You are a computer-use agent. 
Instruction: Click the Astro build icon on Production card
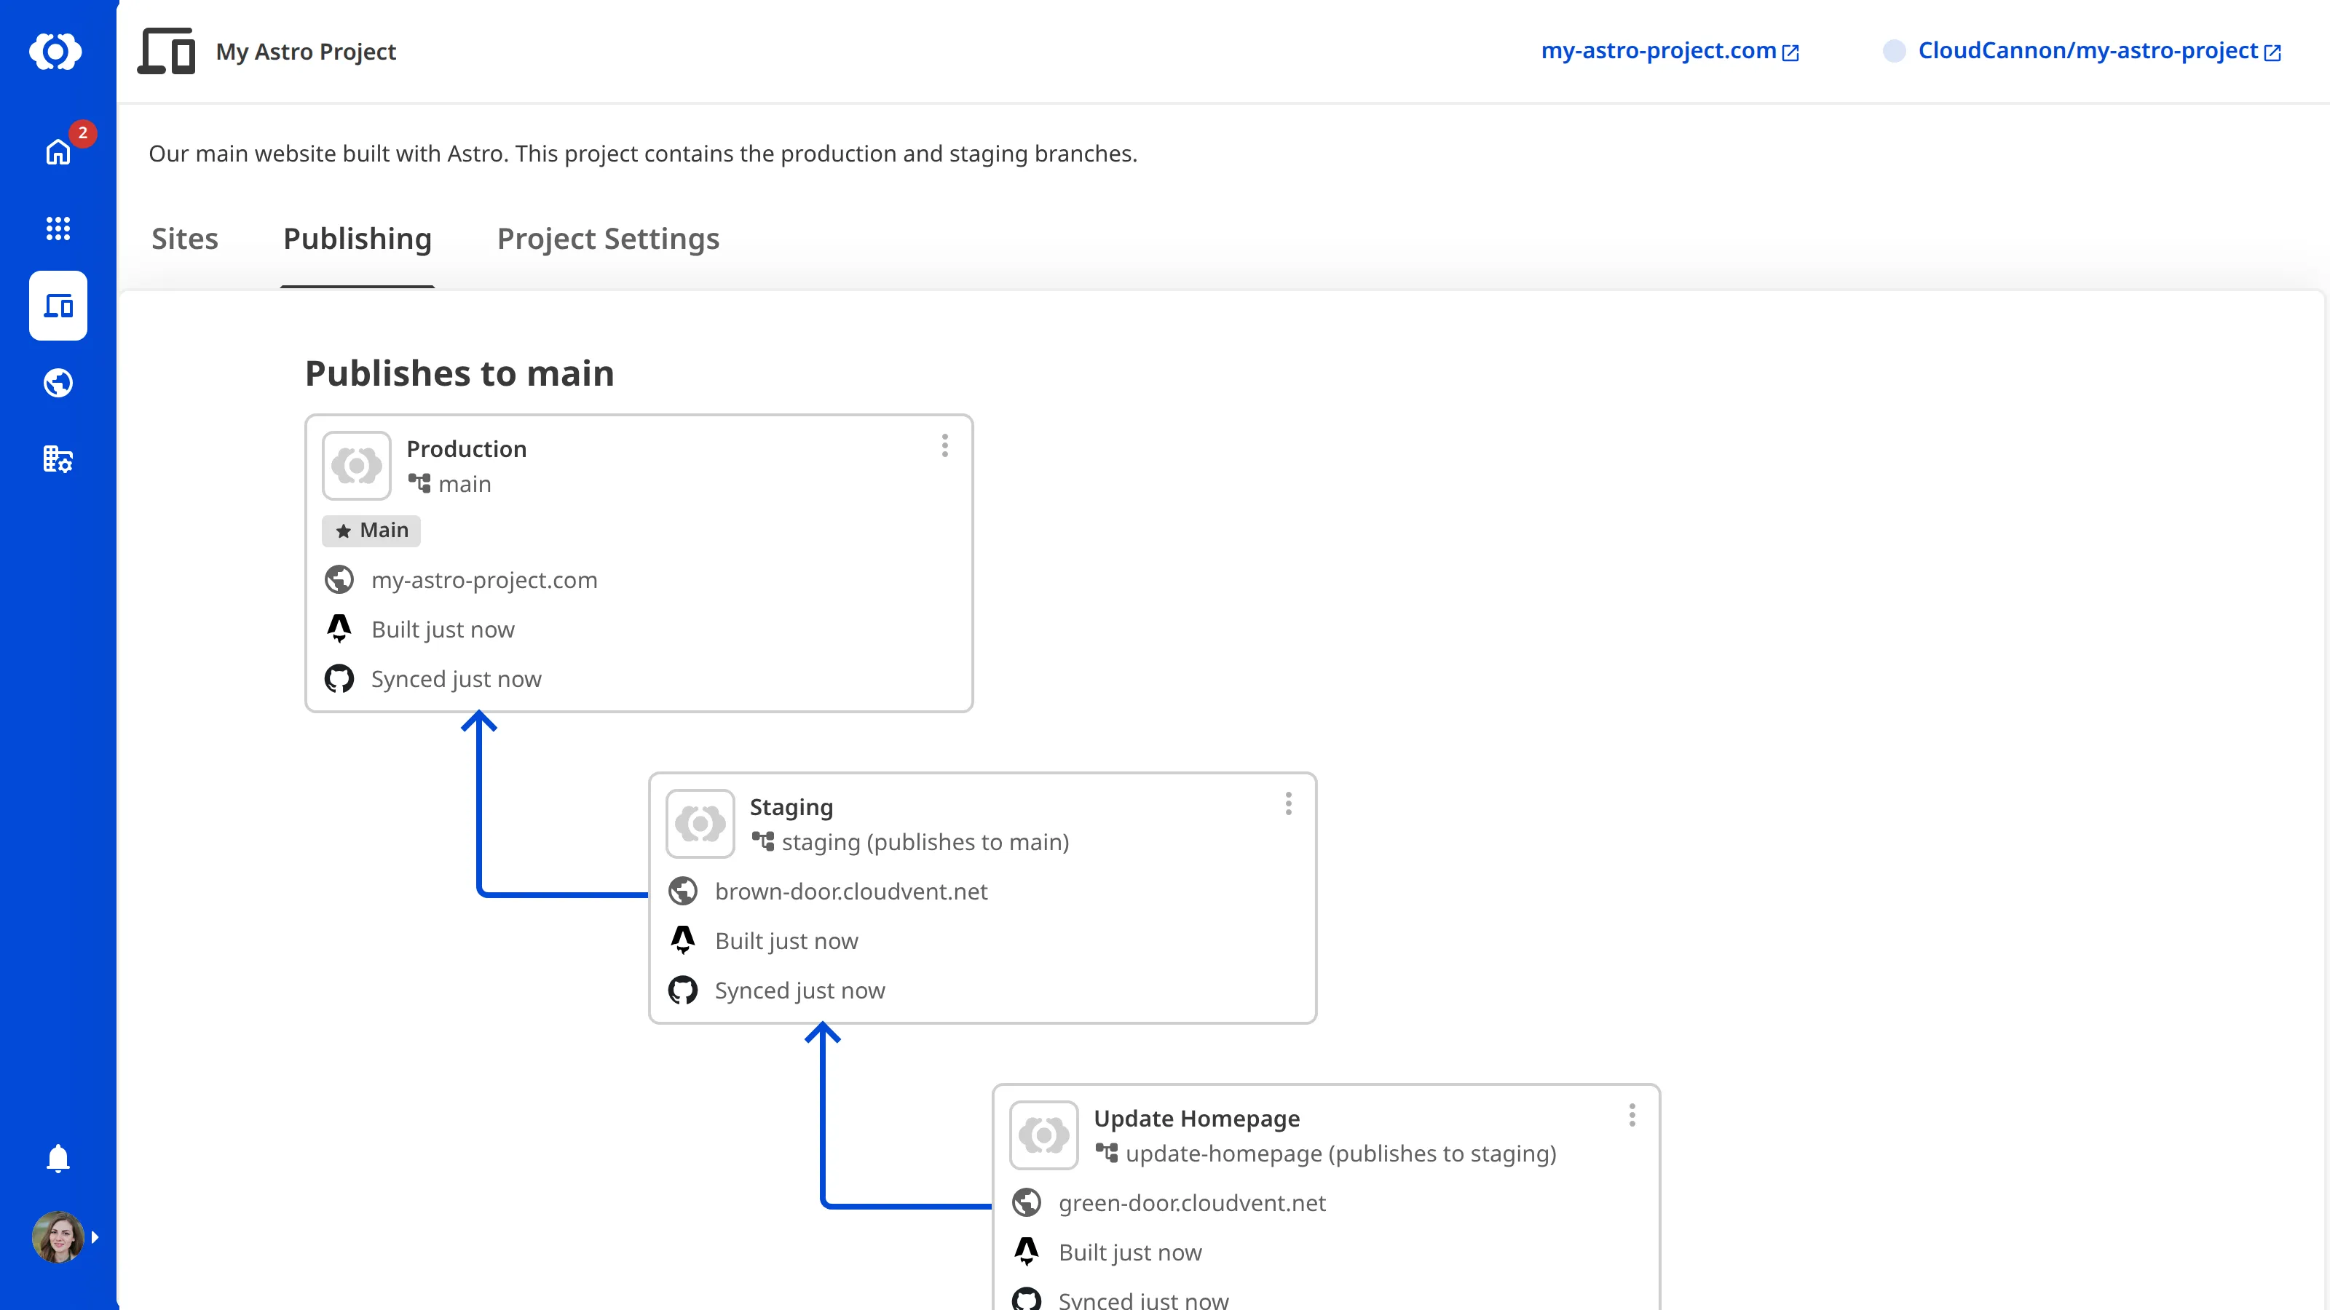(339, 628)
